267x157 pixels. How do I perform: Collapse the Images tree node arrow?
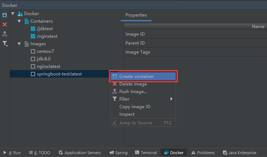click(x=19, y=44)
